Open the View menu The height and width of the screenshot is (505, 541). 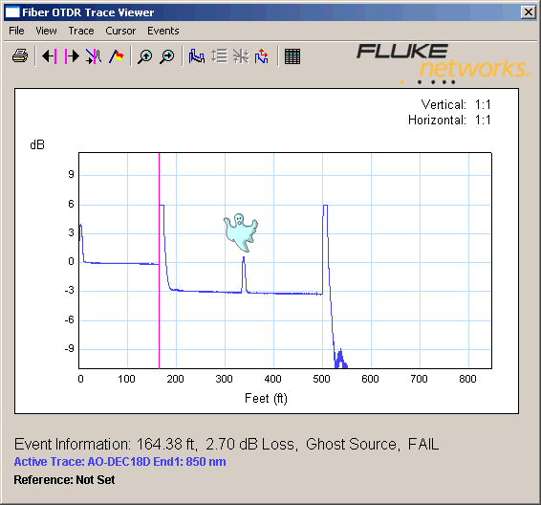[46, 31]
